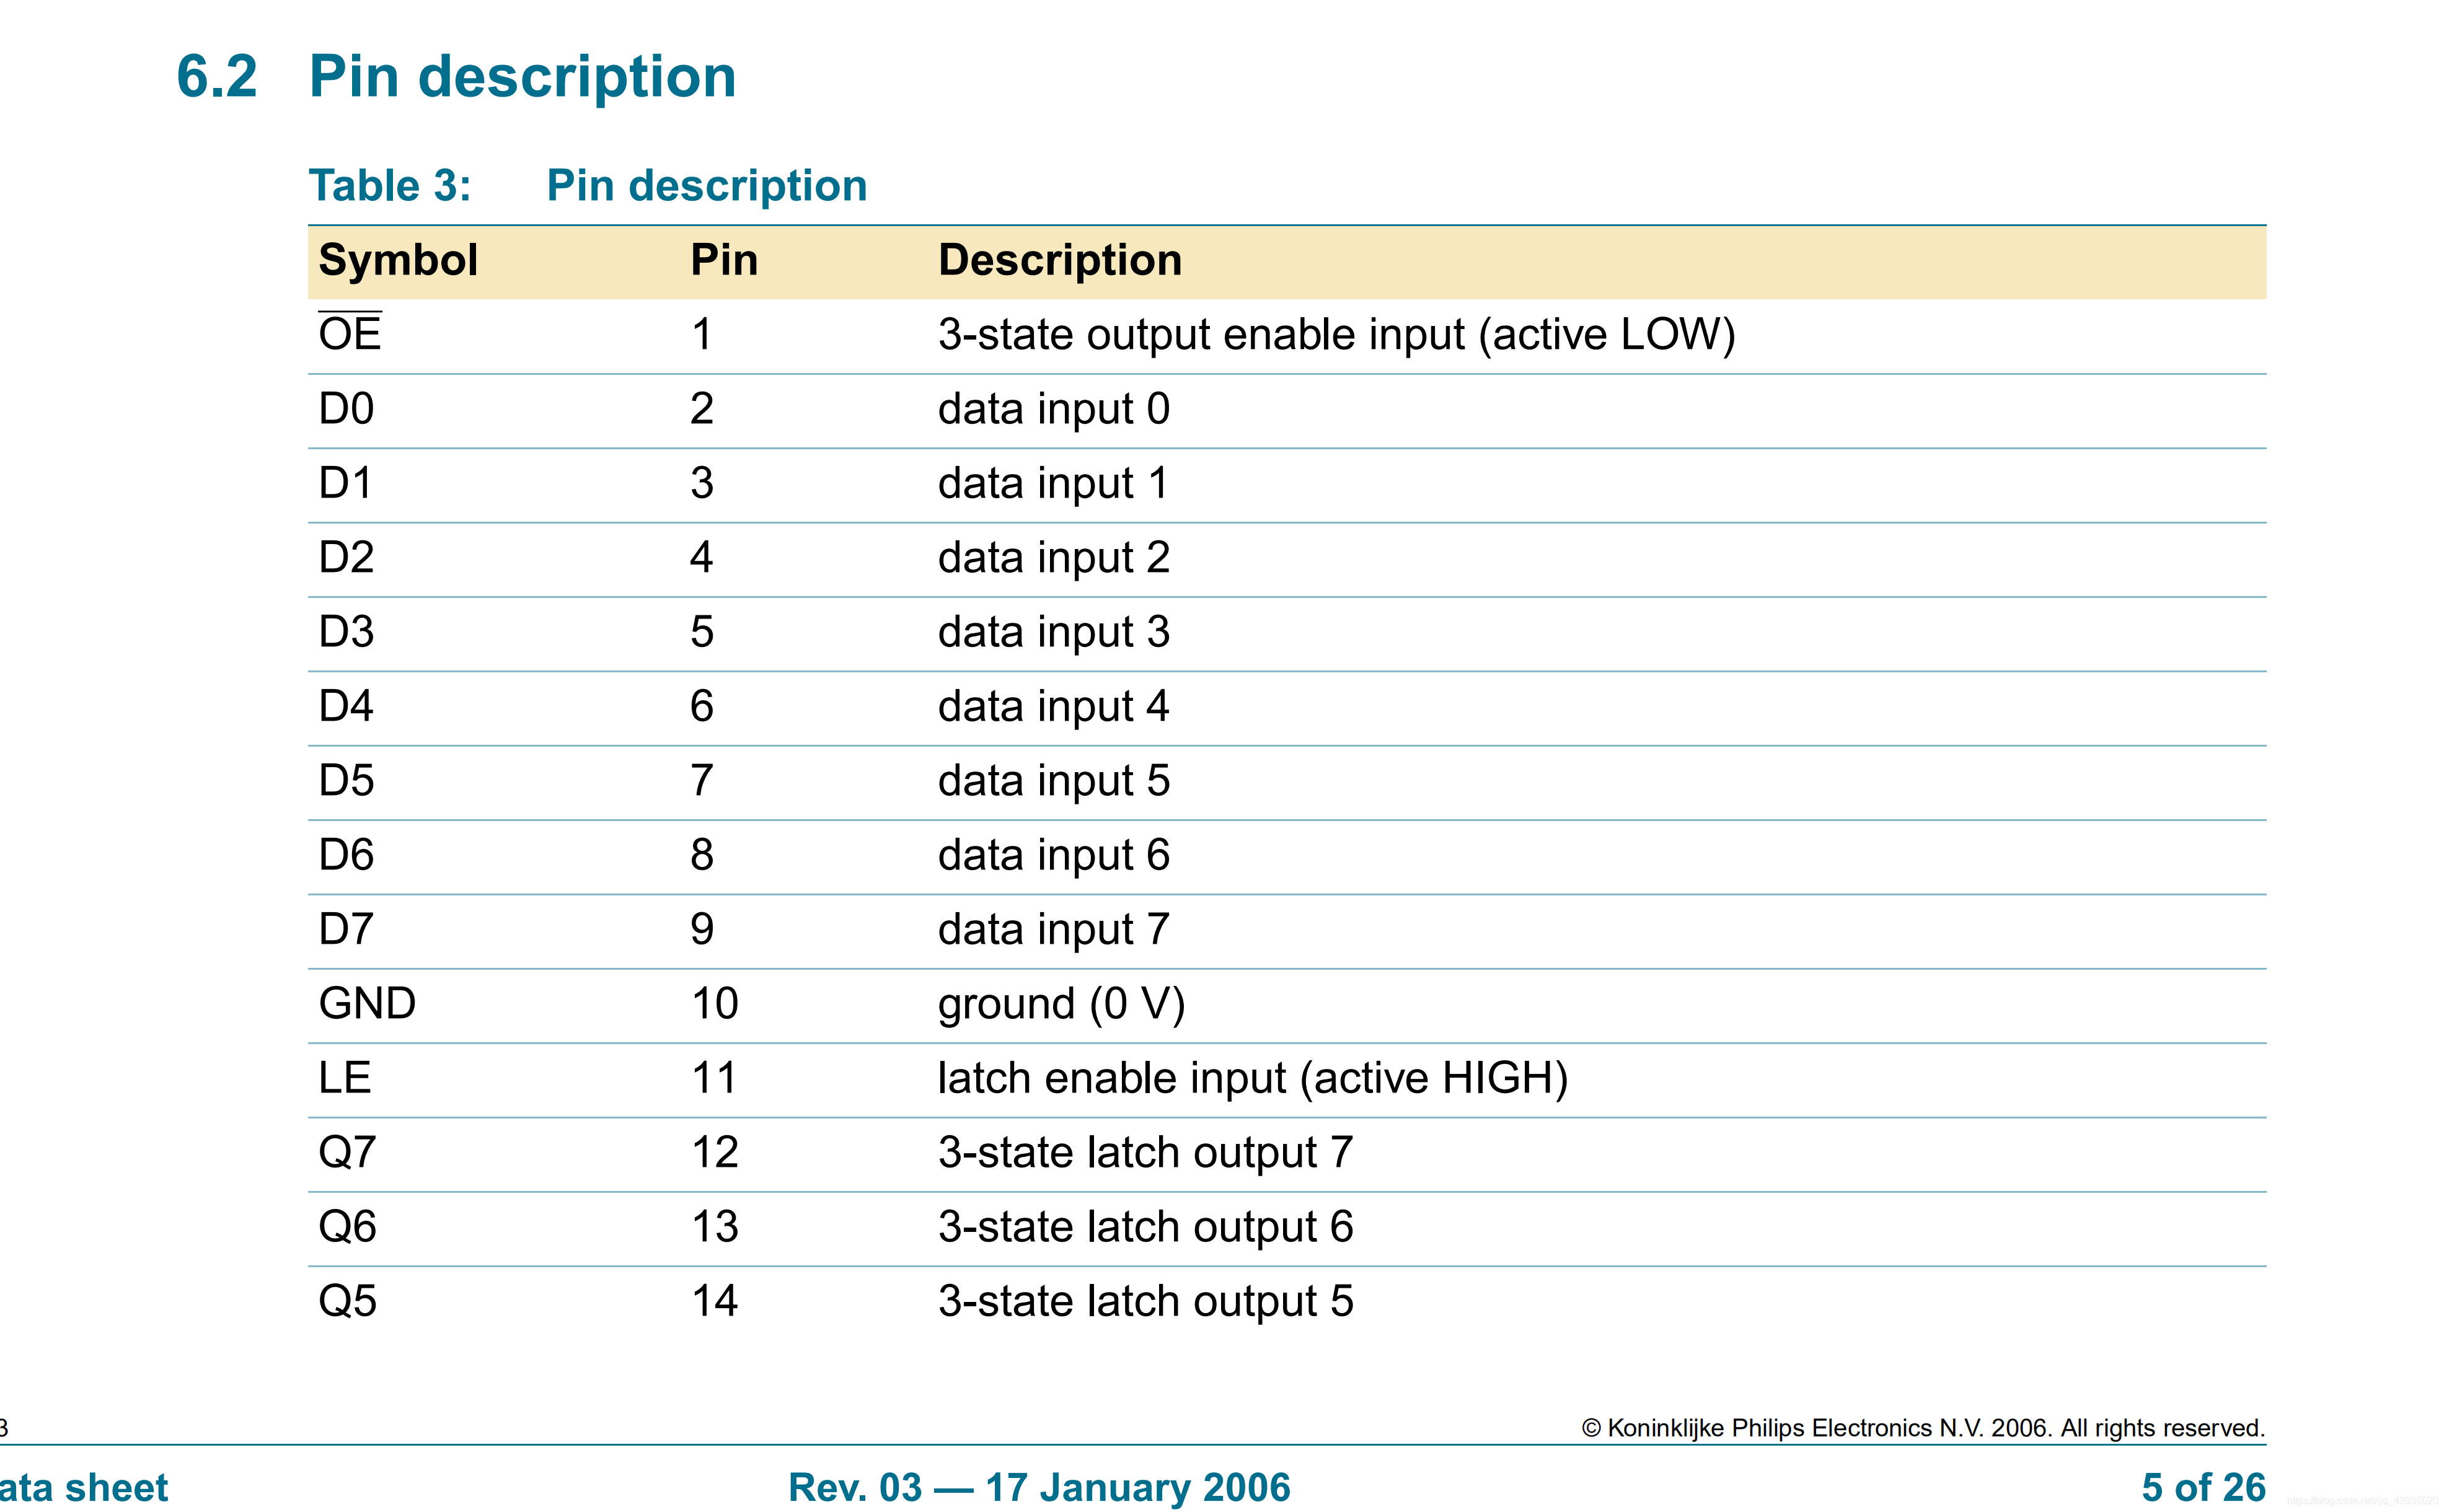
Task: Select the D1 symbol cell
Action: pyautogui.click(x=345, y=483)
